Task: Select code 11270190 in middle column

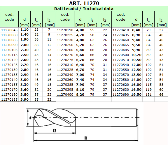Action: 65,30
